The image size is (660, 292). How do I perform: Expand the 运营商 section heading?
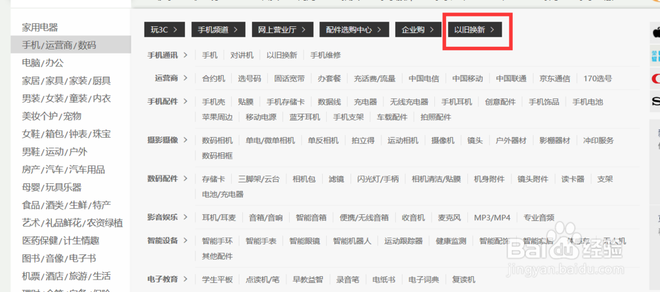tap(172, 78)
